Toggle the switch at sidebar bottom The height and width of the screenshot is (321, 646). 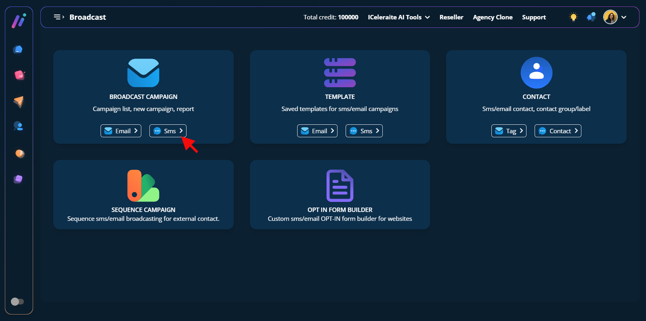click(17, 302)
